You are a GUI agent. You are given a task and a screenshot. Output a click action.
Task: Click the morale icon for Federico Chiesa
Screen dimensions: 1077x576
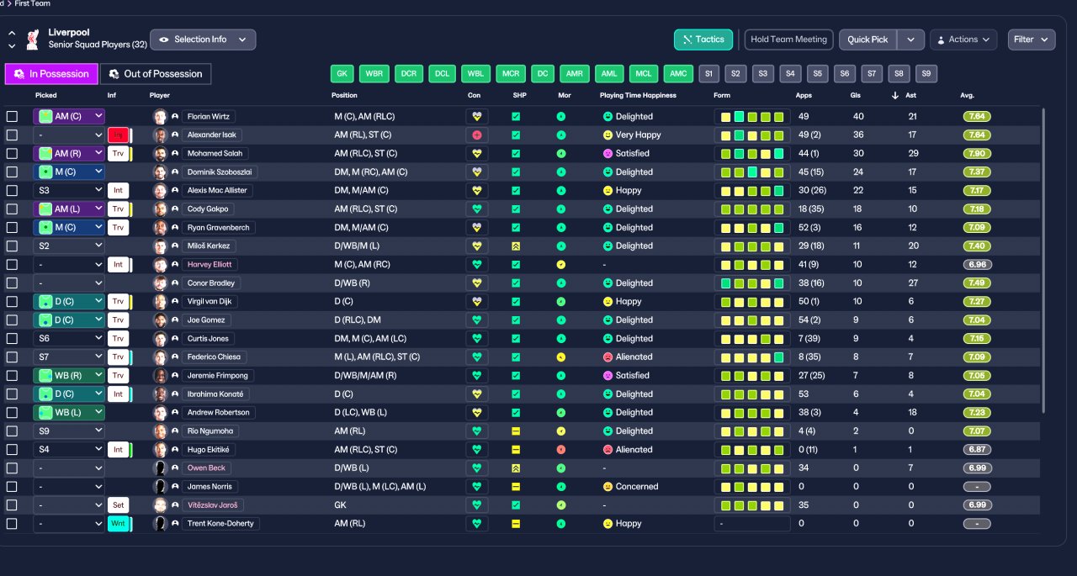pos(561,357)
